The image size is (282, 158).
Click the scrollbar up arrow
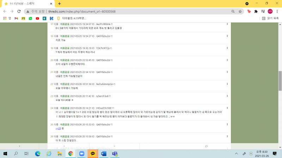pyautogui.click(x=280, y=24)
